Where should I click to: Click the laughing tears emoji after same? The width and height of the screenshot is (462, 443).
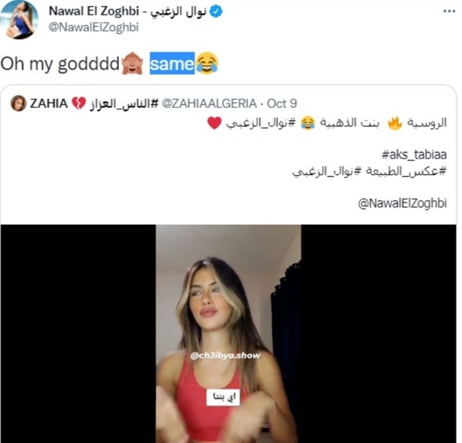(x=207, y=63)
